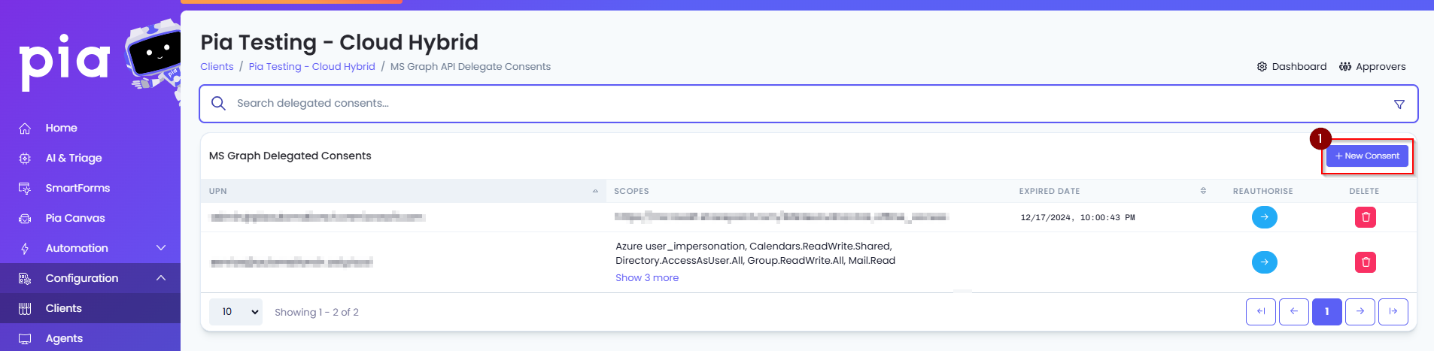Click the EXPIRED DATE column header
This screenshot has width=1434, height=351.
coord(1049,191)
